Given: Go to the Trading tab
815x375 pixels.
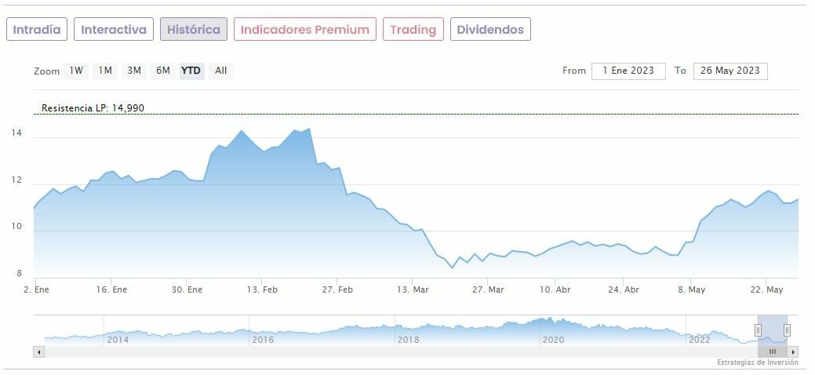Looking at the screenshot, I should 413,30.
